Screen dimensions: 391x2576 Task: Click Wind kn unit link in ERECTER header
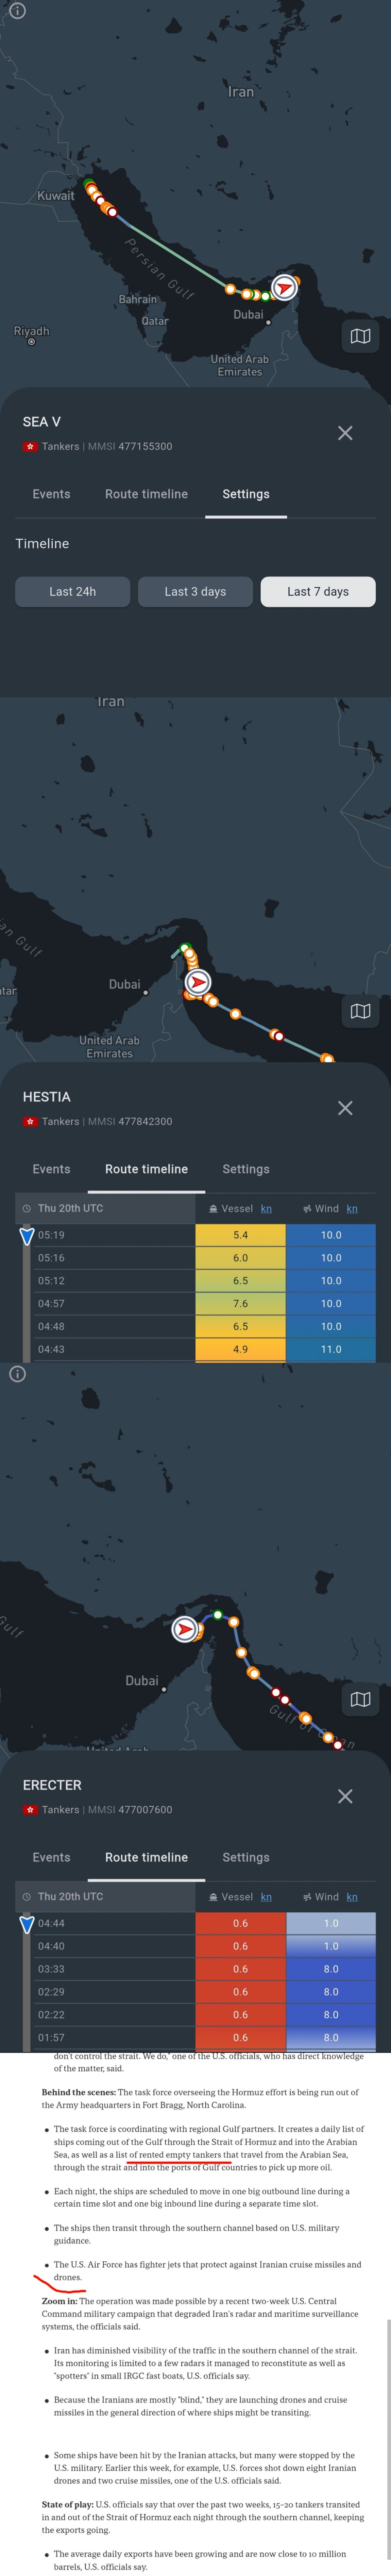coord(352,1897)
